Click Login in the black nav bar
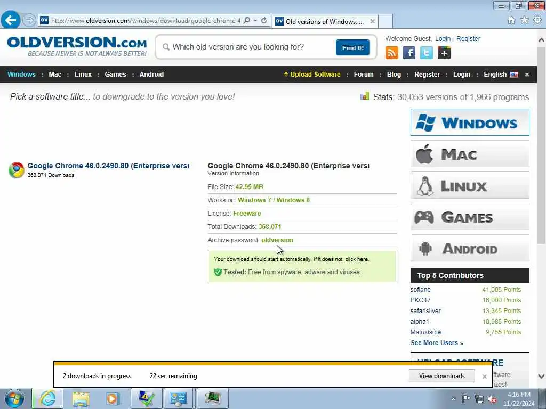This screenshot has width=546, height=409. pyautogui.click(x=462, y=75)
